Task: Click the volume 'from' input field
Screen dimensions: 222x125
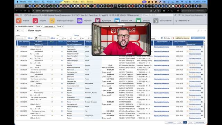Action: [x=79, y=38]
